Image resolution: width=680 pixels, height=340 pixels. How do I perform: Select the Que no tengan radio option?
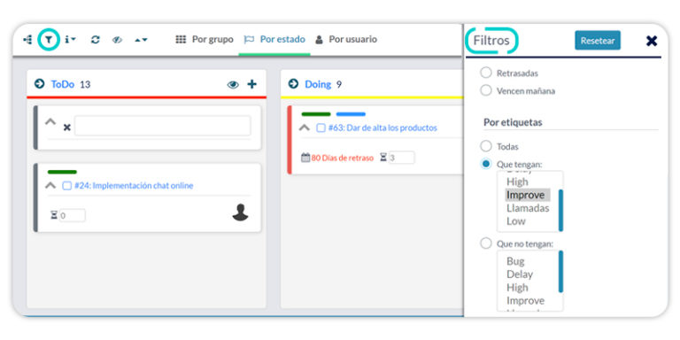(486, 243)
